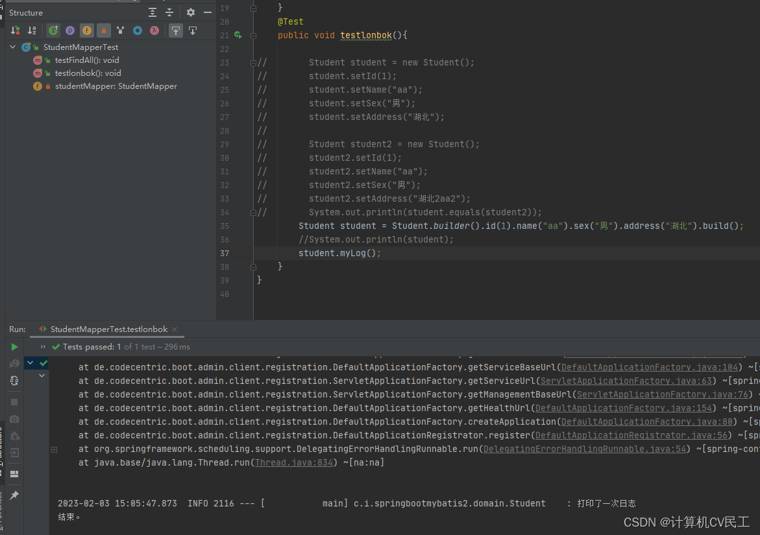The image size is (760, 535).
Task: Open DefaultApplicationRegistrator.java:56 link
Action: click(x=631, y=434)
